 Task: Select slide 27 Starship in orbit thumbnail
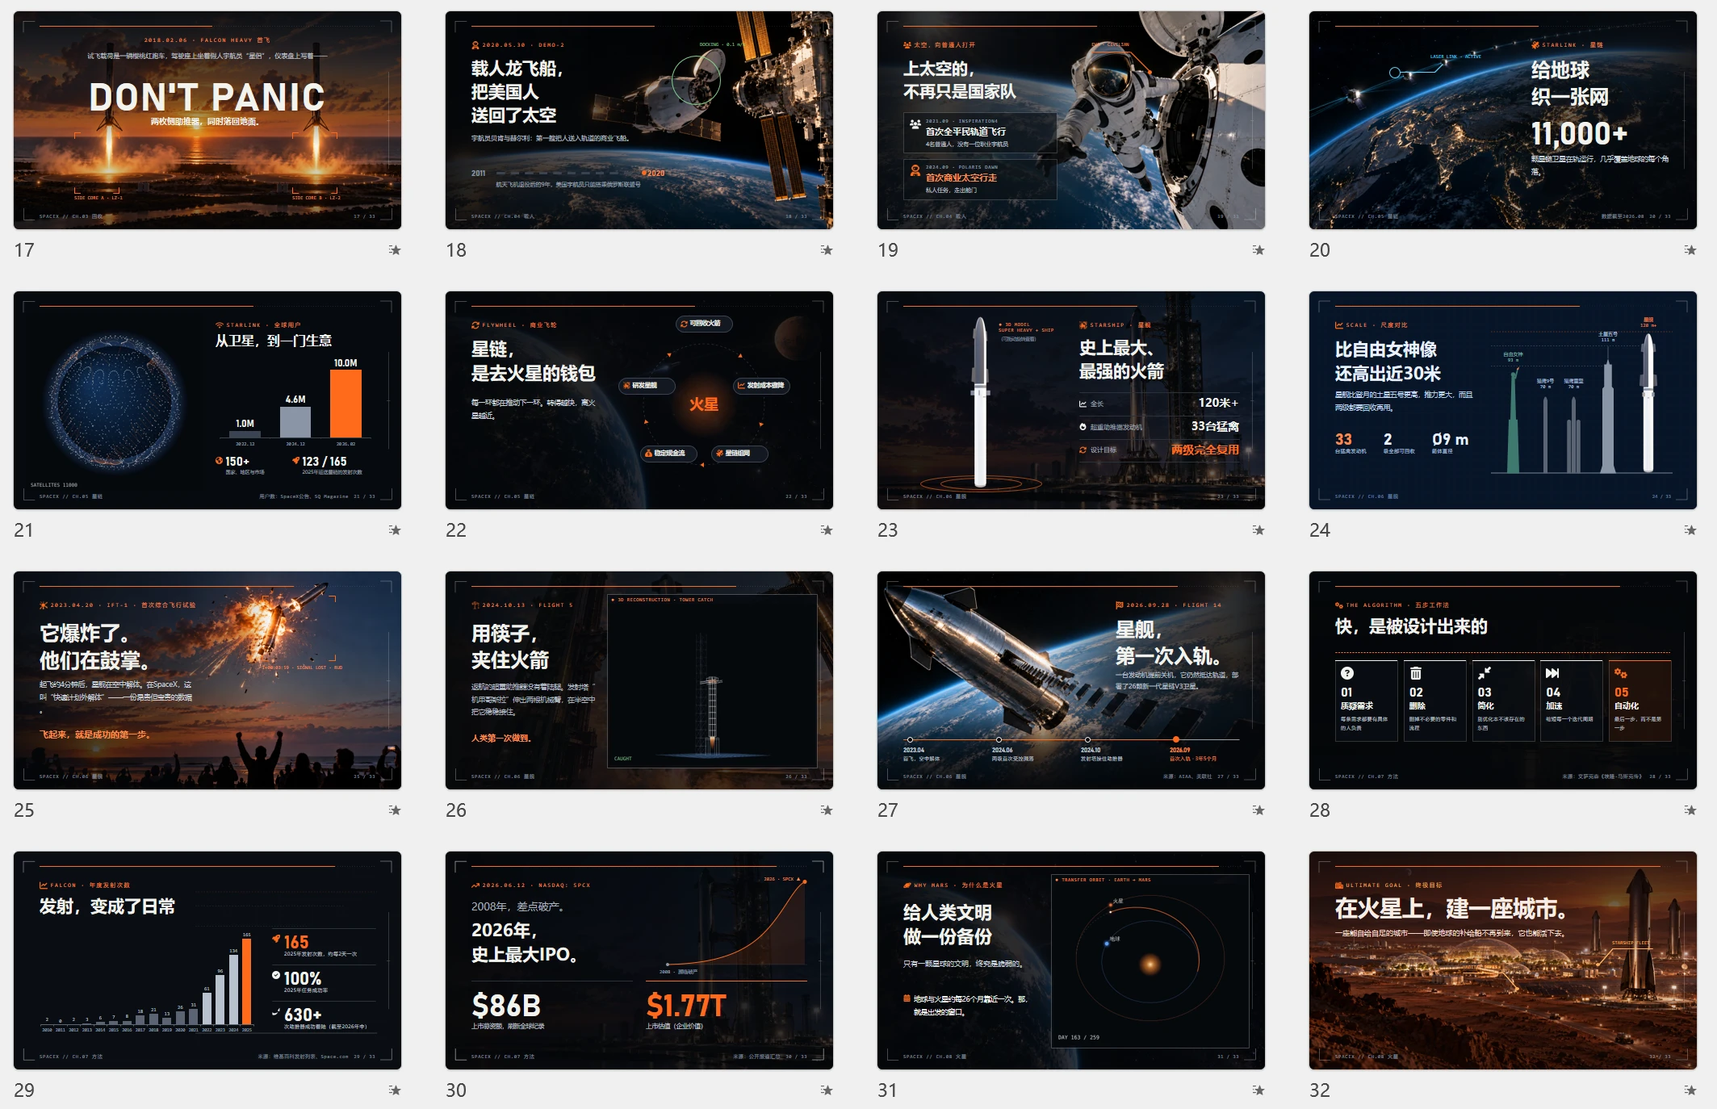[x=1071, y=680]
